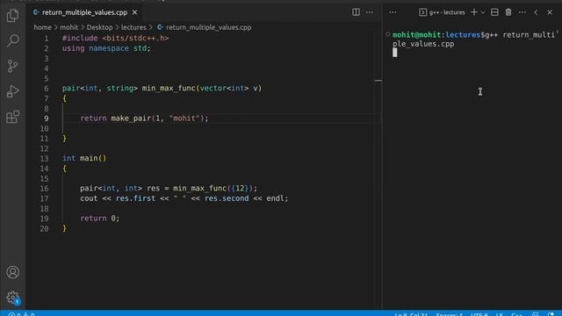Open the Accounts menu icon
This screenshot has height=316, width=562.
pos(13,272)
